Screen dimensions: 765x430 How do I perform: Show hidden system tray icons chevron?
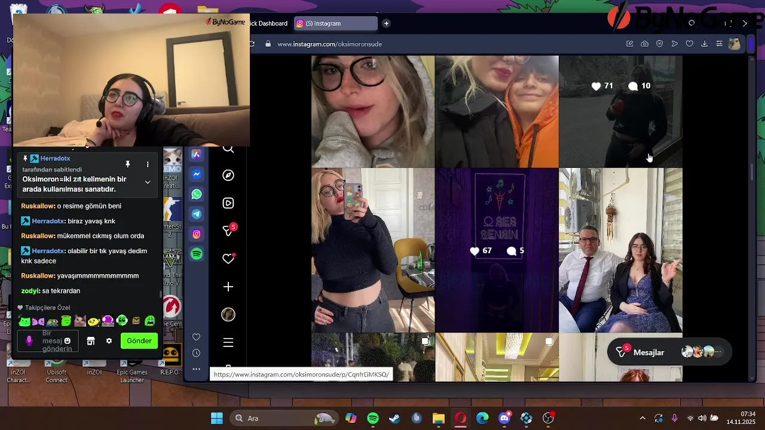tap(642, 418)
